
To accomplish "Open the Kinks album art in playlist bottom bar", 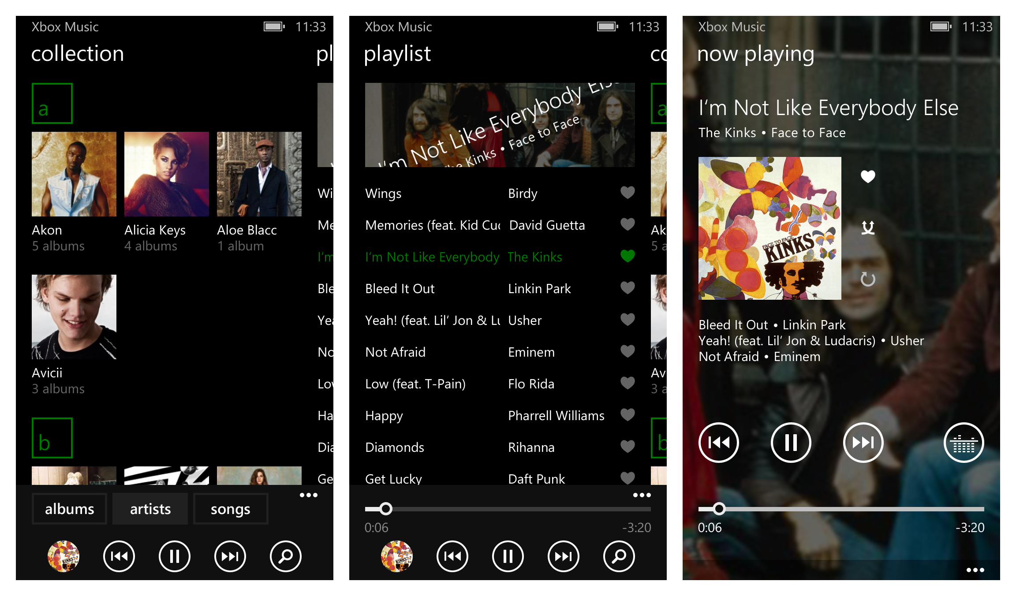I will pos(397,556).
